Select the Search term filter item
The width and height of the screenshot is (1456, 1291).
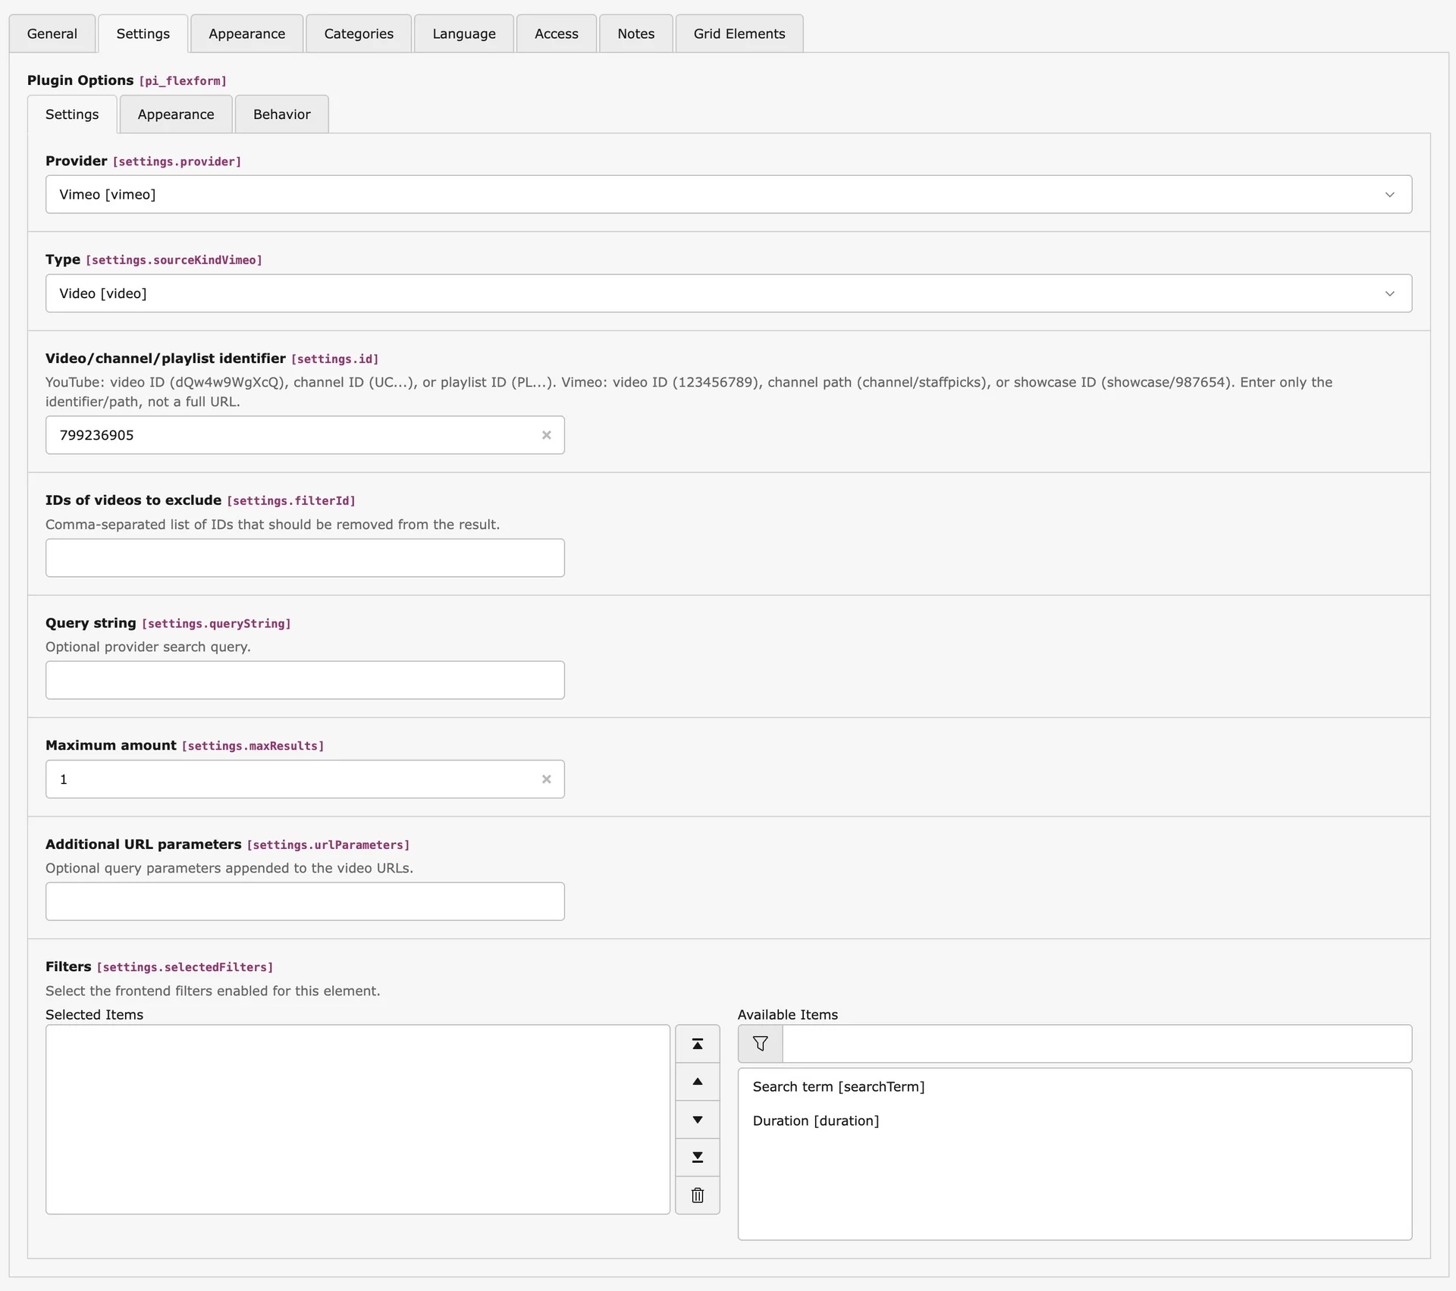click(838, 1086)
